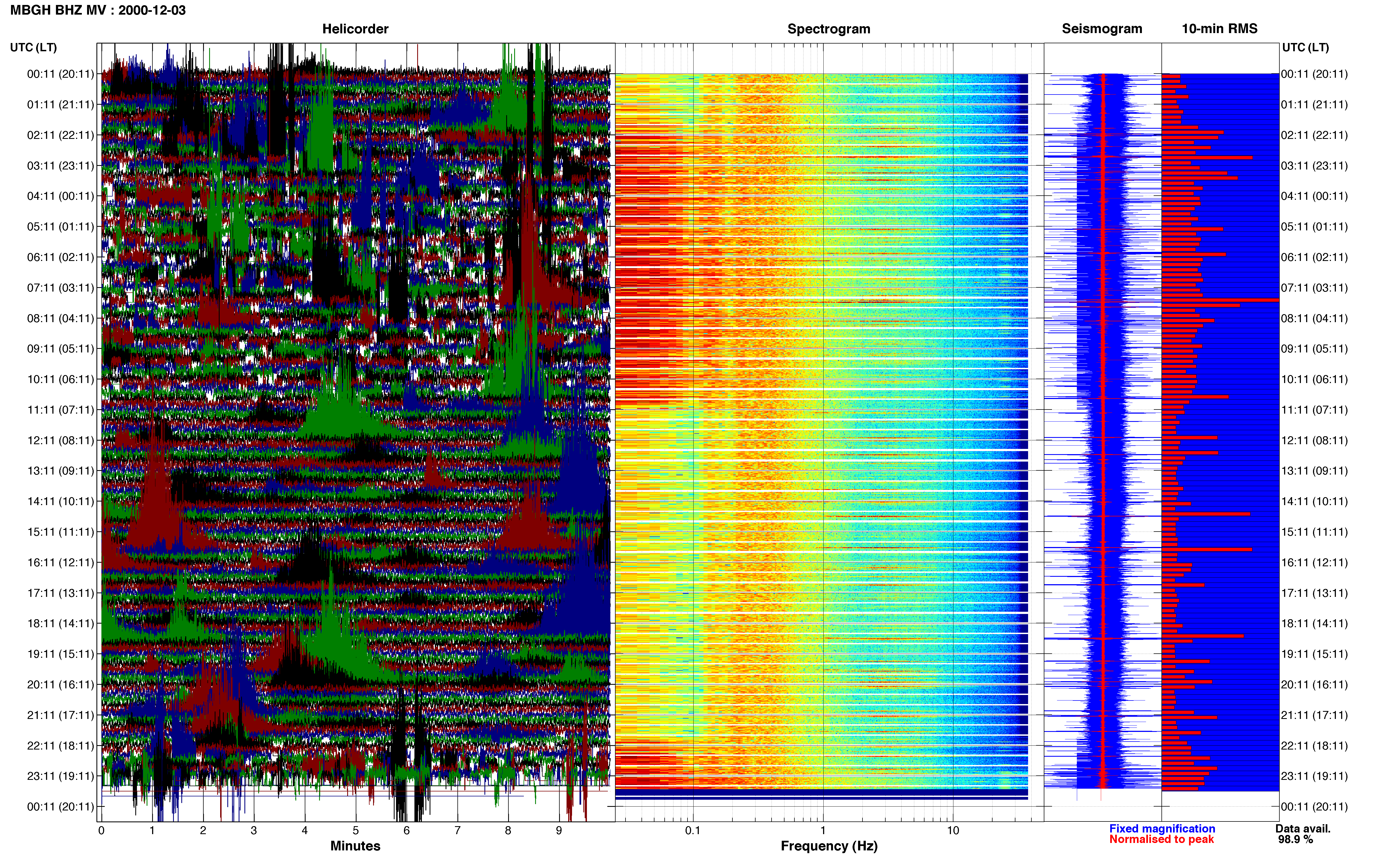Viewport: 1383px width, 865px height.
Task: Click Helicorder time label 14:11 (10:11)
Action: point(61,502)
